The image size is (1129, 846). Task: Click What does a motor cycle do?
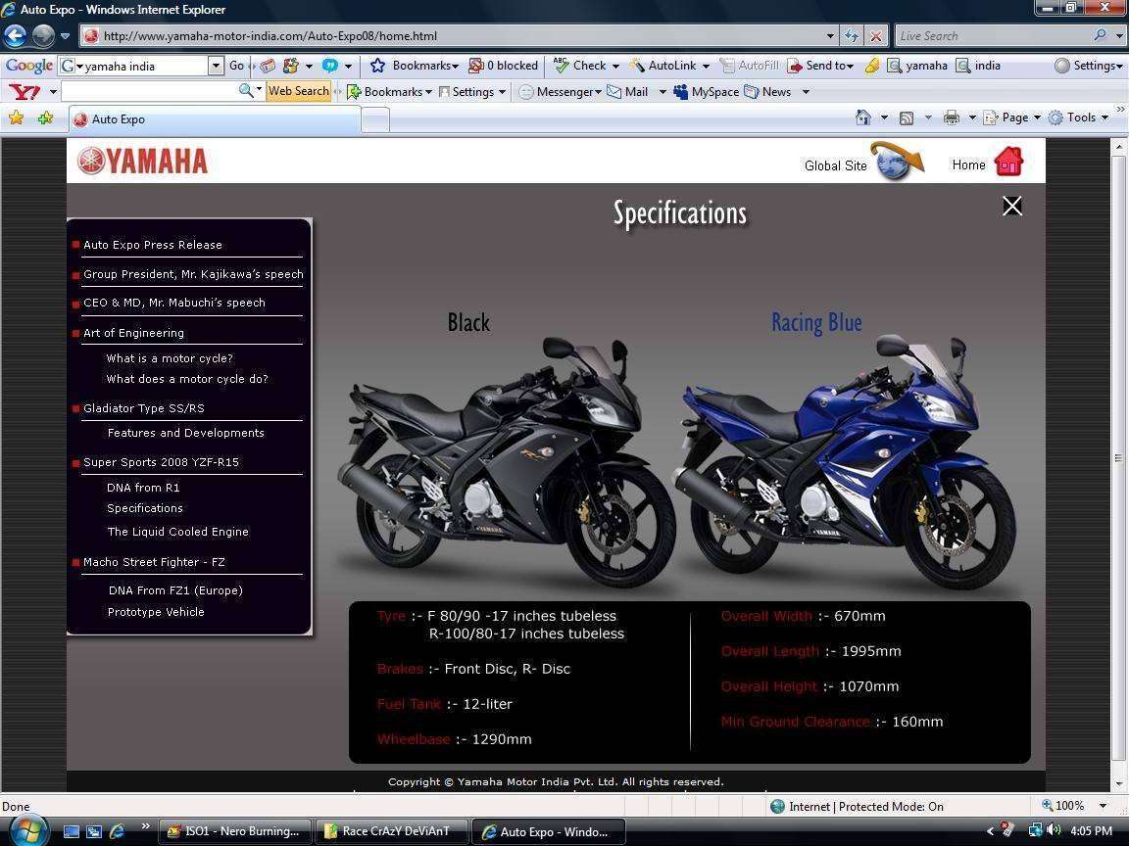coord(187,379)
